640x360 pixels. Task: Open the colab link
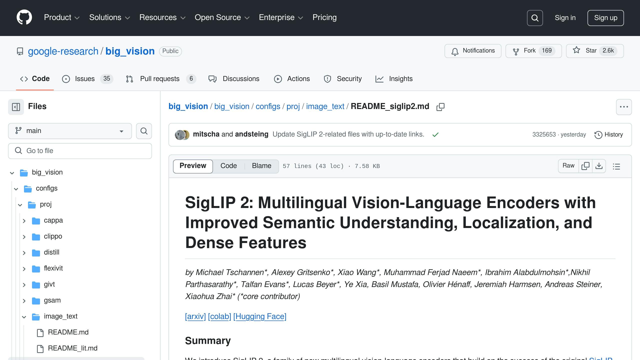[x=219, y=316]
